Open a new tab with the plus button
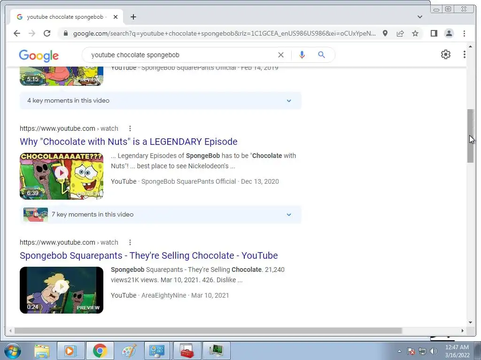The height and width of the screenshot is (360, 481). 133,17
